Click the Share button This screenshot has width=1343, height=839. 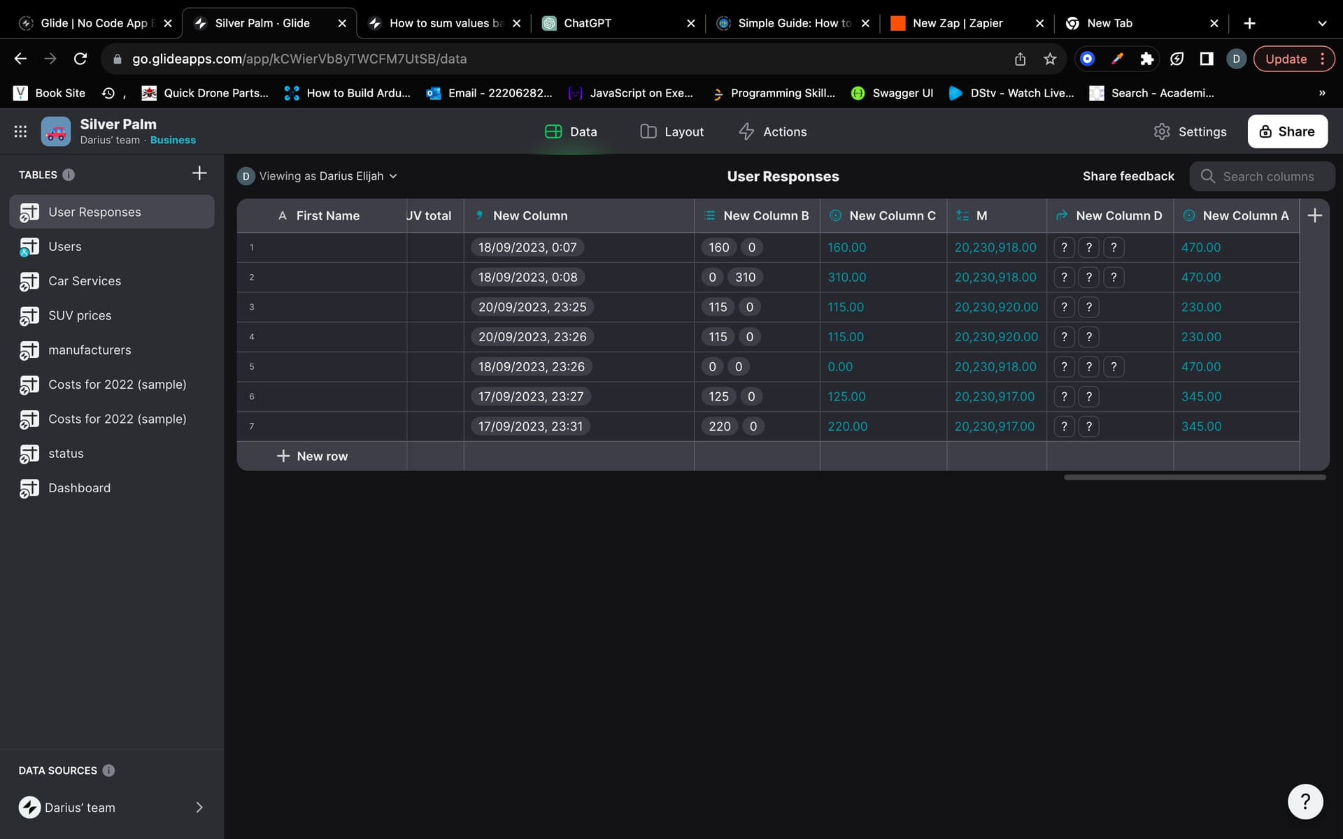(x=1287, y=131)
